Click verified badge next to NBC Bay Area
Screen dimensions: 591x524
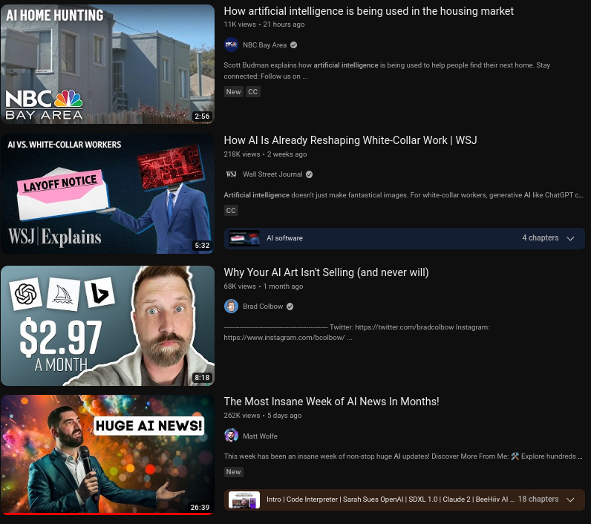click(293, 45)
